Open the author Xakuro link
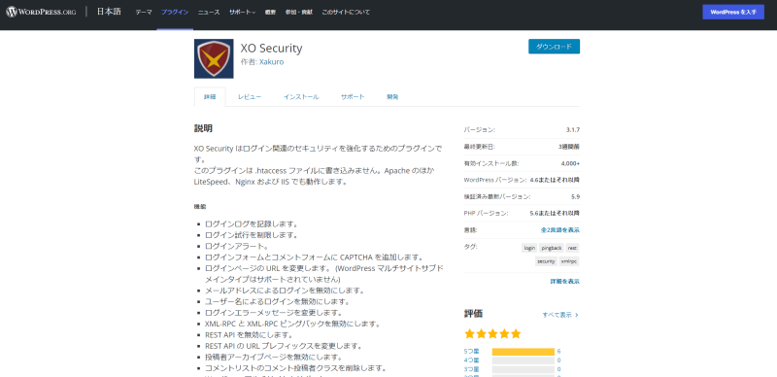Image resolution: width=777 pixels, height=377 pixels. (x=272, y=62)
